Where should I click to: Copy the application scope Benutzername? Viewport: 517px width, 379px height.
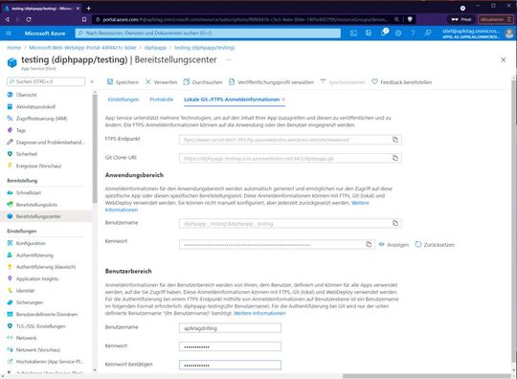point(395,223)
